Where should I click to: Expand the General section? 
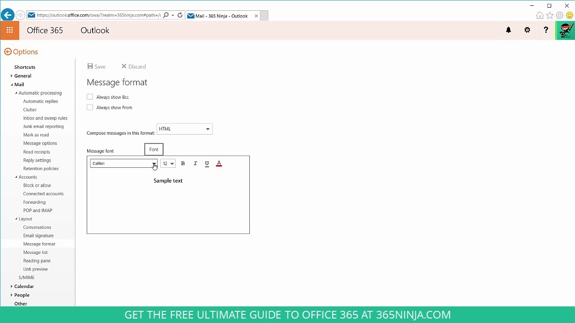coord(12,76)
